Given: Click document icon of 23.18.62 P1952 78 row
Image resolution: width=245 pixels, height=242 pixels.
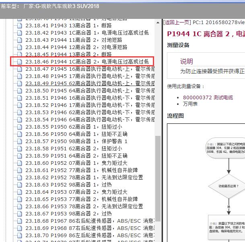Looking at the screenshot, I should 20,177.
